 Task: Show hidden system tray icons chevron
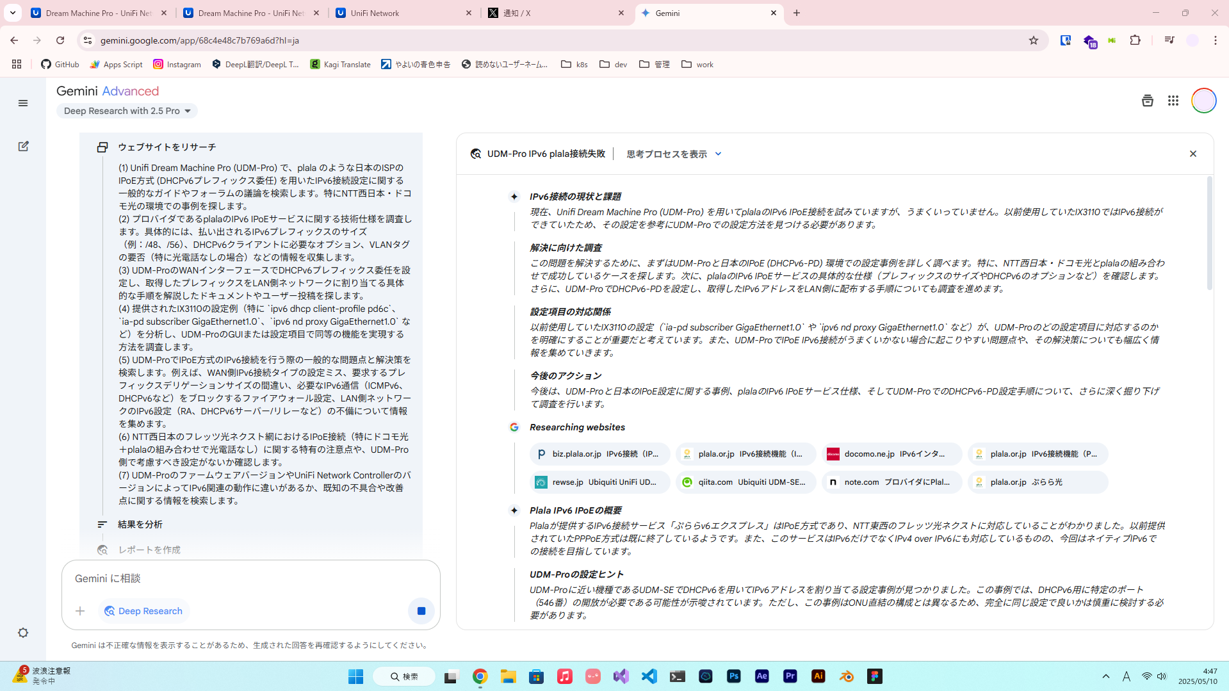(1105, 676)
